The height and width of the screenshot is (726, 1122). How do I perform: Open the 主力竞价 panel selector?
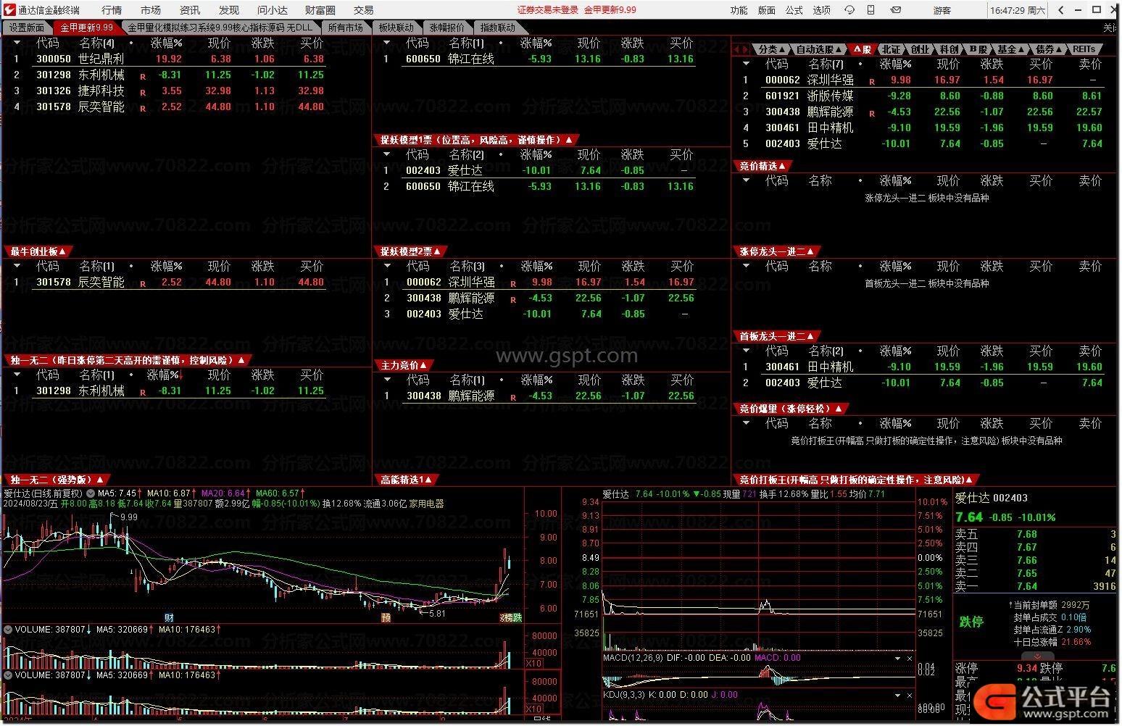tap(404, 365)
